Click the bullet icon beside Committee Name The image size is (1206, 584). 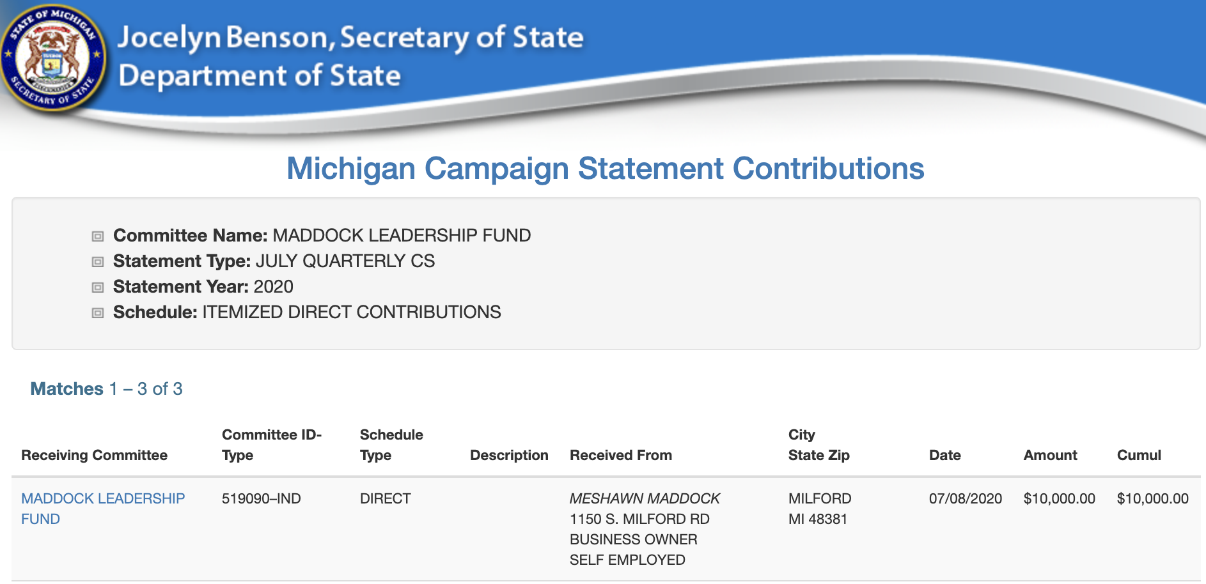pyautogui.click(x=98, y=236)
